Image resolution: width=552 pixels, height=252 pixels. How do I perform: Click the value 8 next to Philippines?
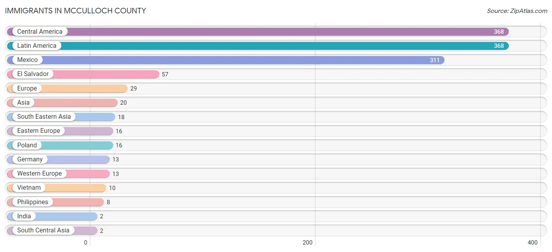108,202
